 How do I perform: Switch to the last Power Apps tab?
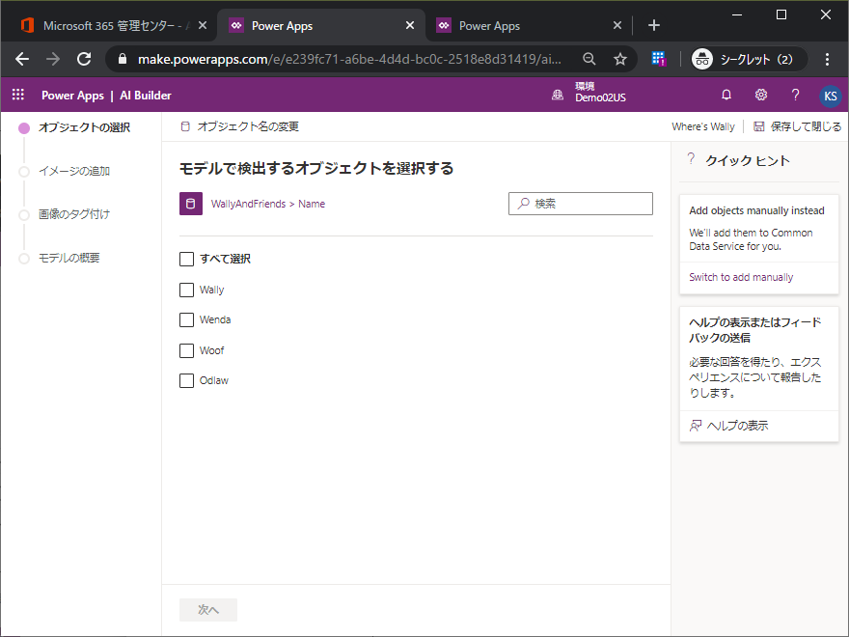[528, 25]
